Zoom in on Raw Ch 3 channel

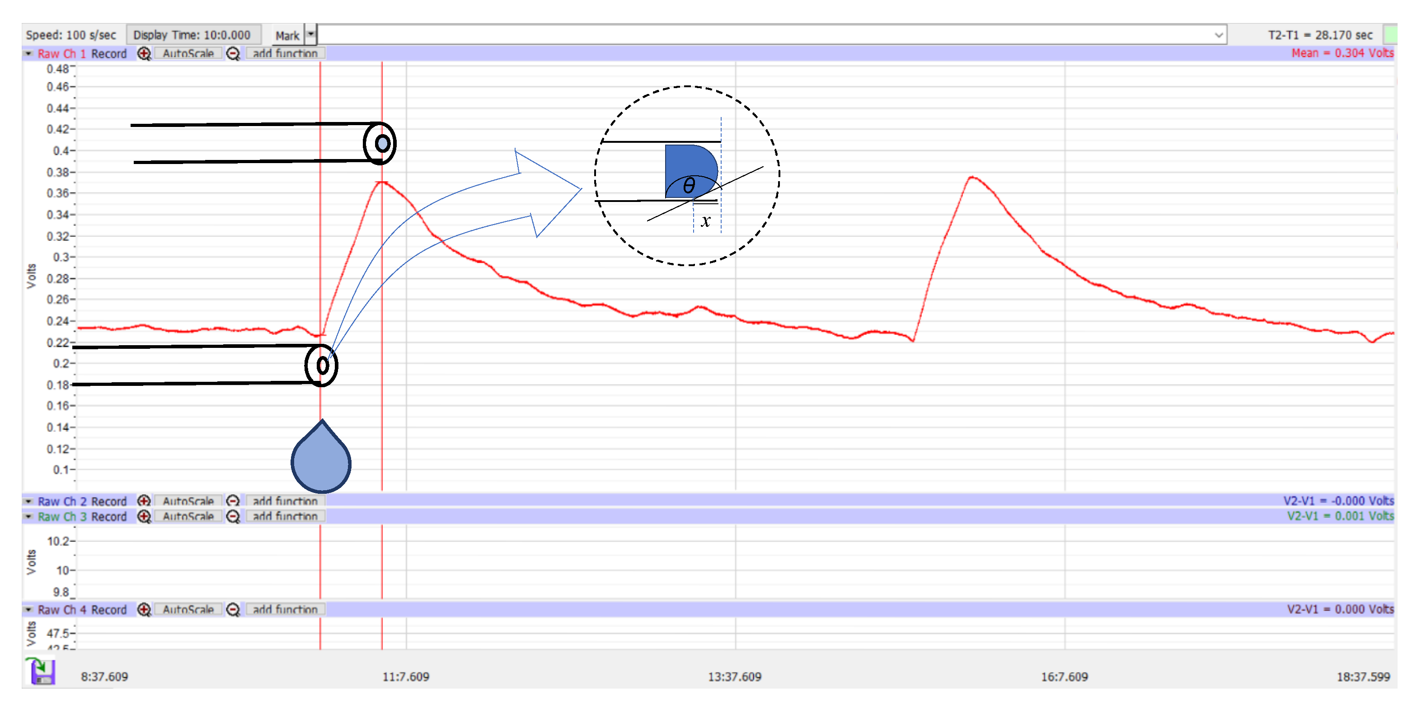click(144, 516)
